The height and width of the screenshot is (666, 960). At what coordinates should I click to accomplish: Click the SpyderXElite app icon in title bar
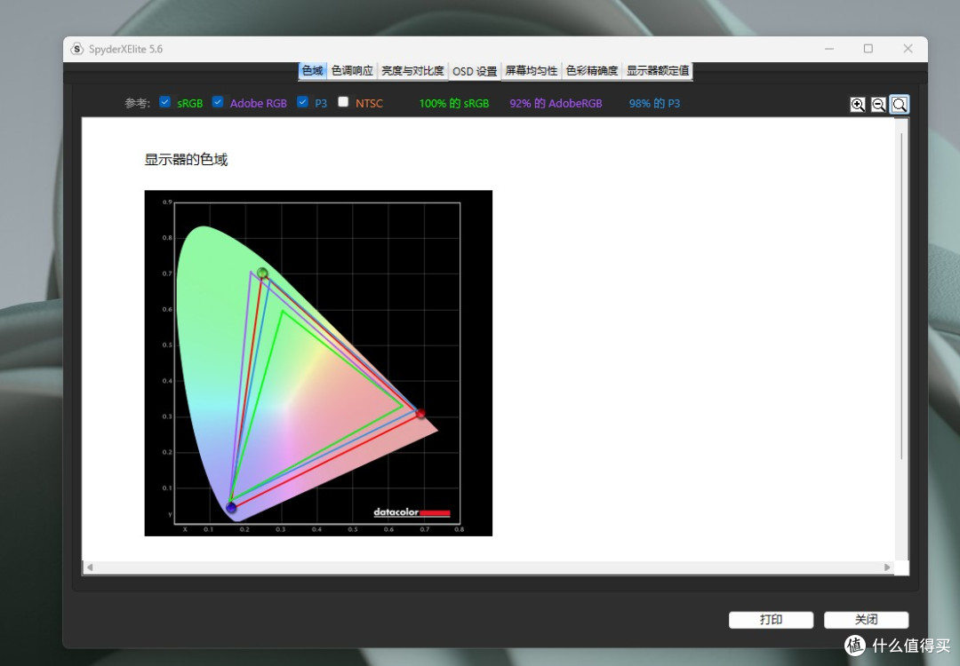[x=77, y=49]
